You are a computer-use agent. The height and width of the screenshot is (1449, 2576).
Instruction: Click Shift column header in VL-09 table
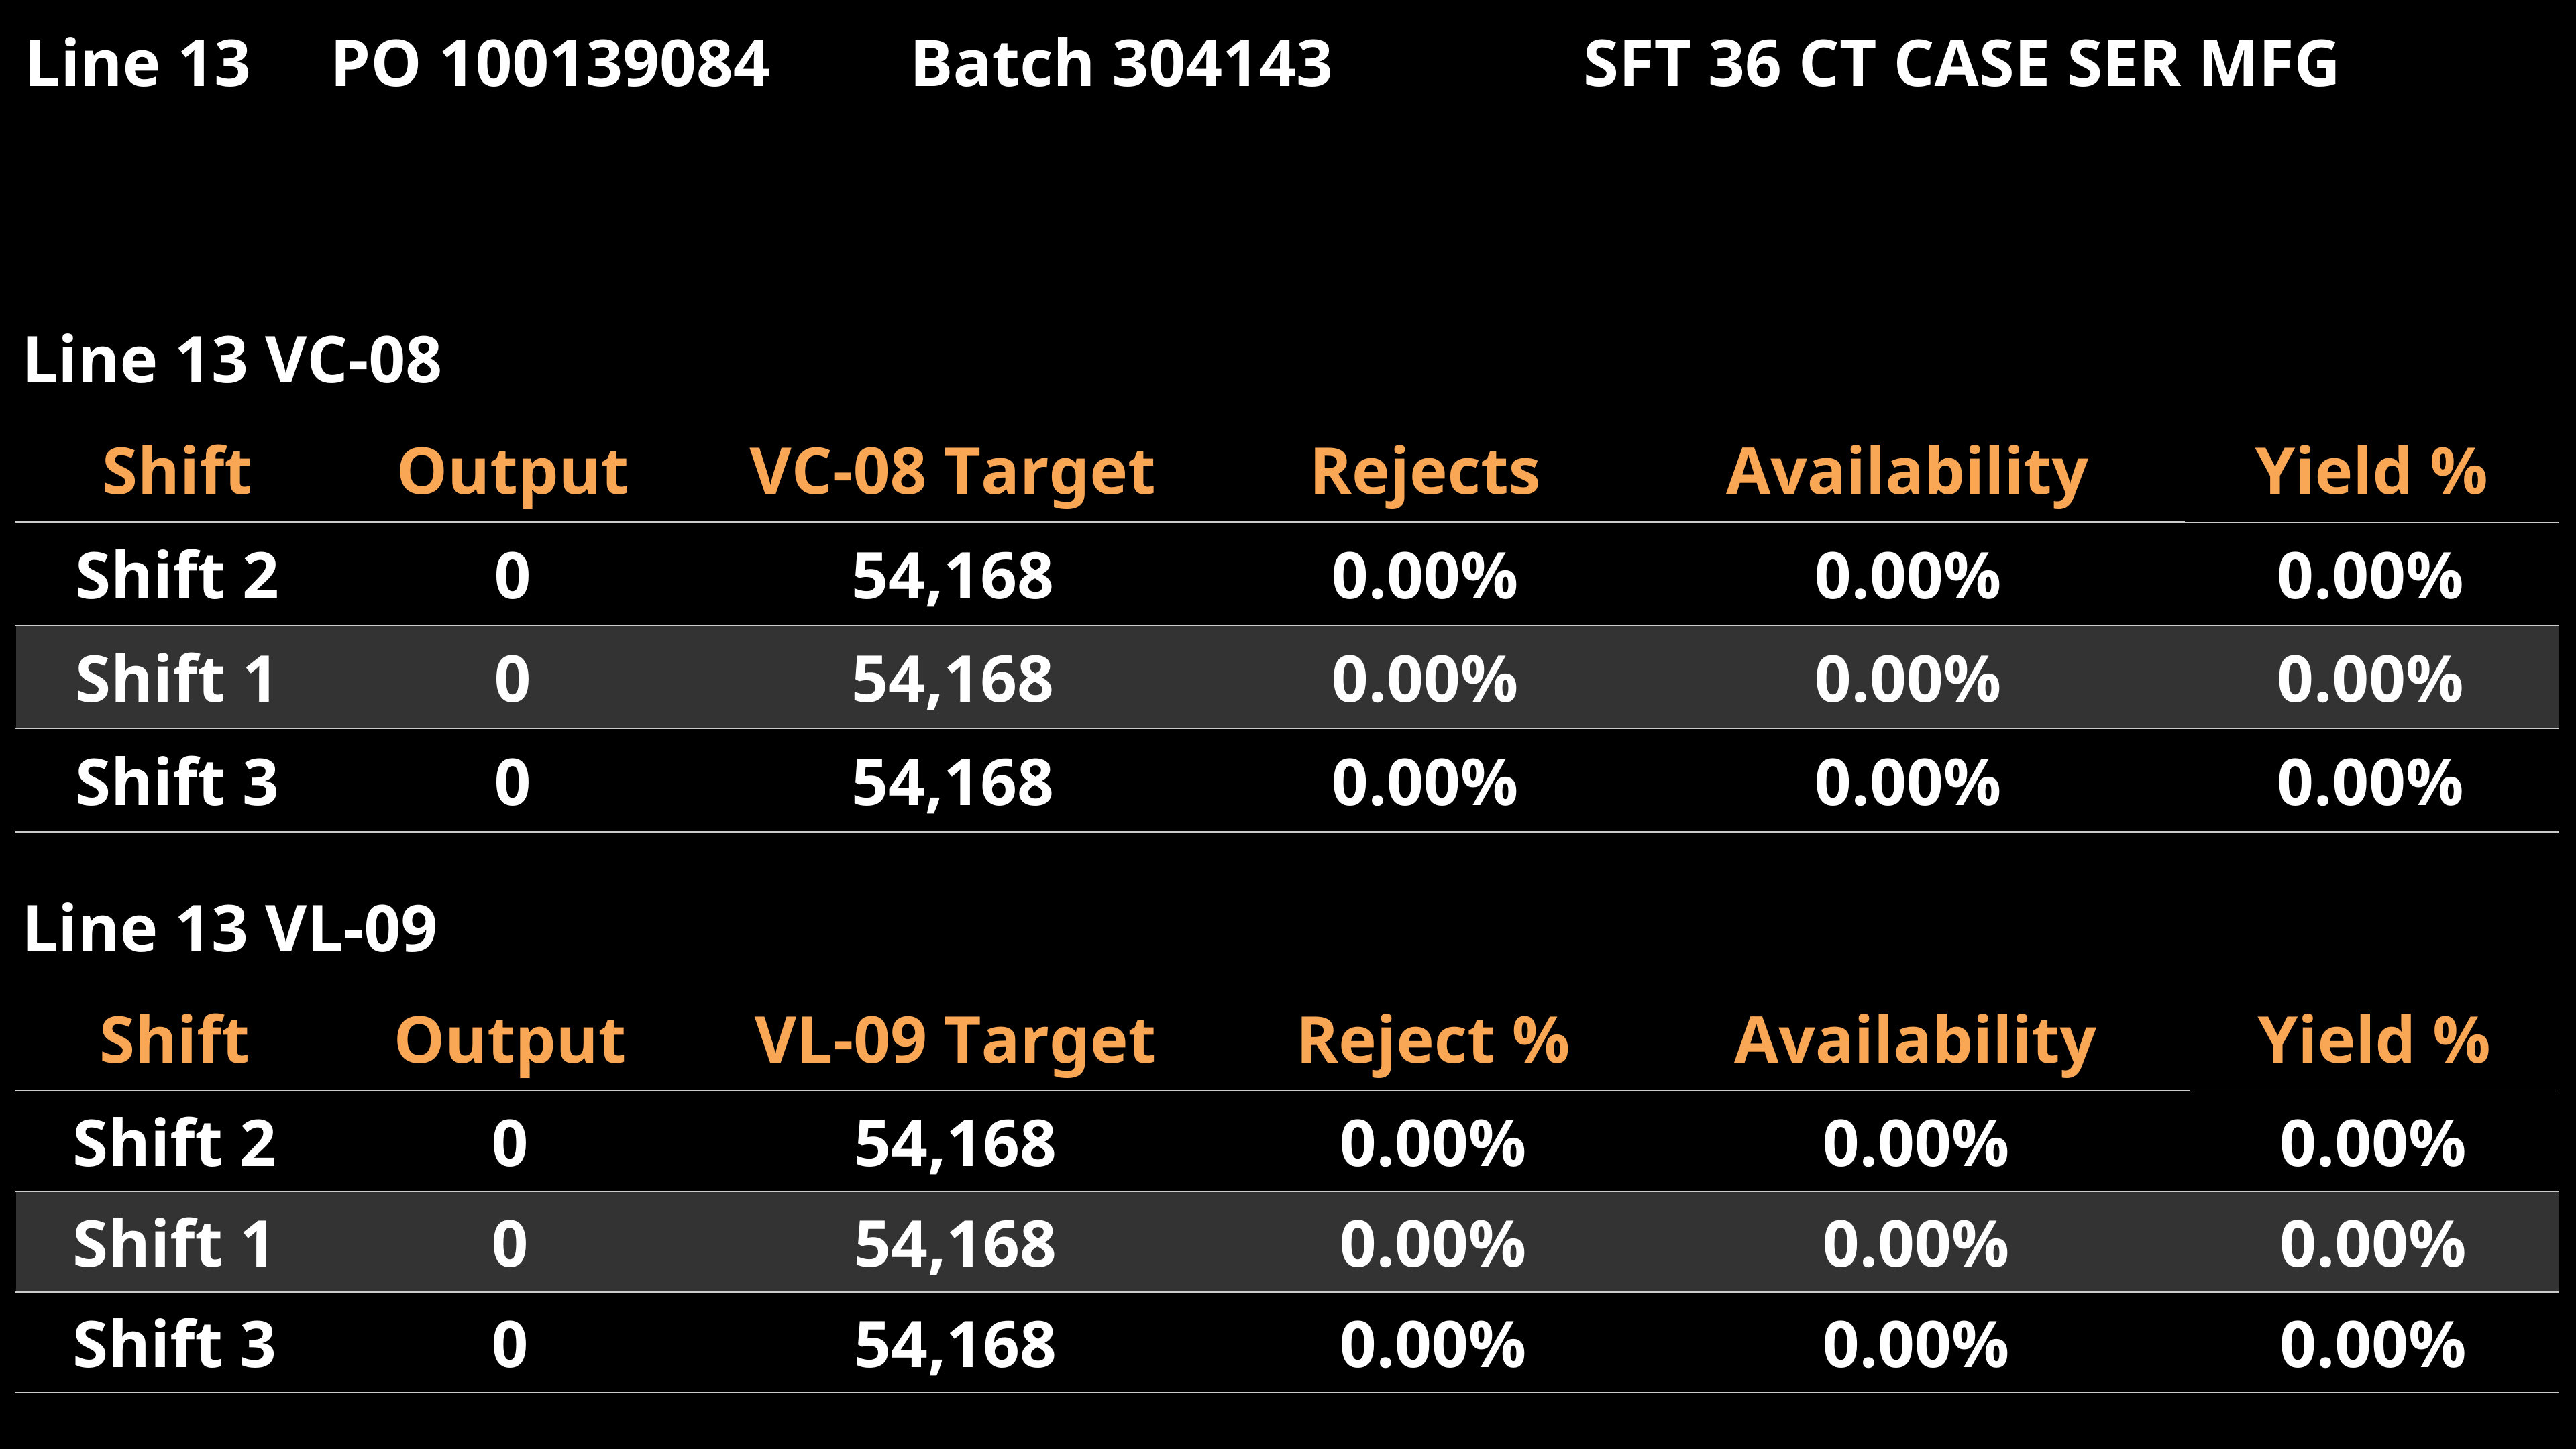coord(174,1041)
